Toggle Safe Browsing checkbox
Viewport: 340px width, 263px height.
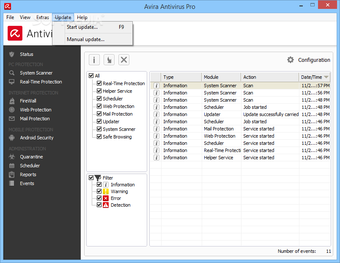tap(99, 137)
